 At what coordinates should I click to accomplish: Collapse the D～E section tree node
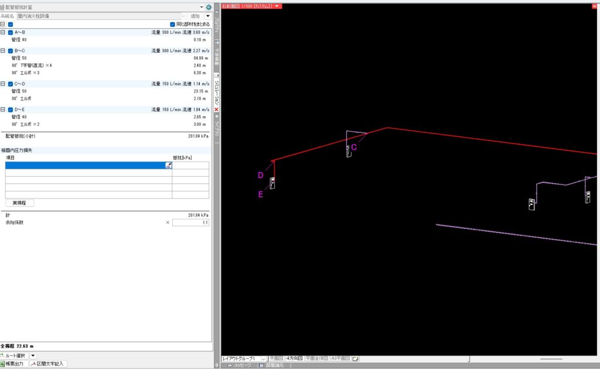[x=3, y=110]
